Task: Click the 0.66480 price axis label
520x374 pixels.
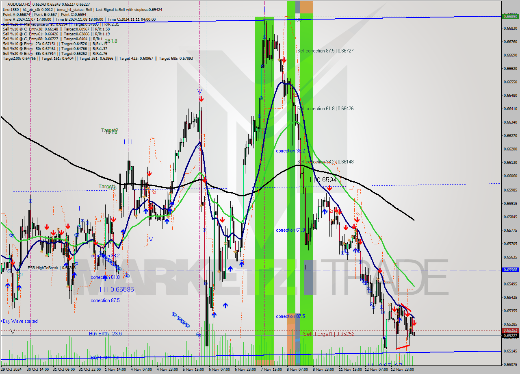Action: point(511,95)
